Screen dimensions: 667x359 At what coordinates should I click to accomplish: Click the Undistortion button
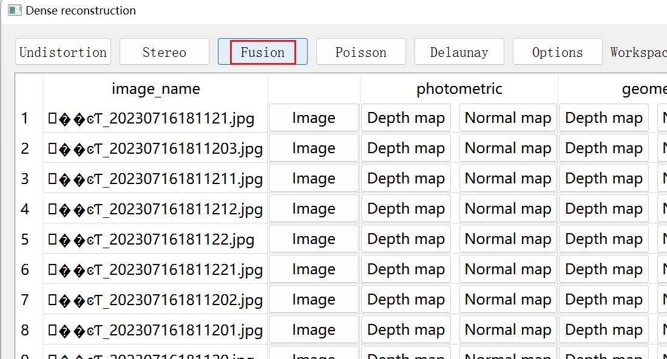(x=63, y=52)
